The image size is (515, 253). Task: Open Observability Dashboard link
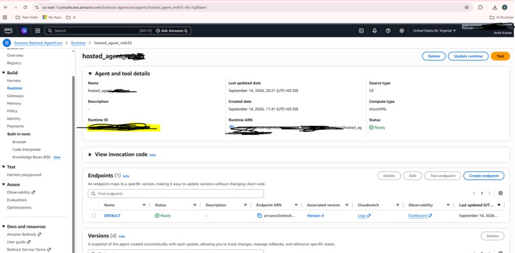420,216
